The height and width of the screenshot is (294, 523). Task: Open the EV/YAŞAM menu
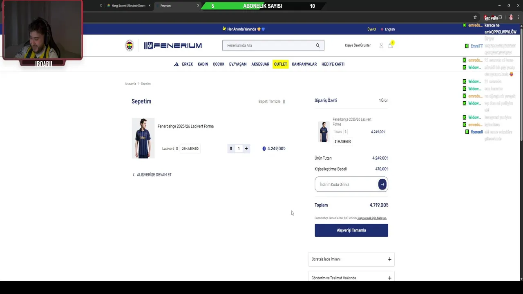point(238,64)
